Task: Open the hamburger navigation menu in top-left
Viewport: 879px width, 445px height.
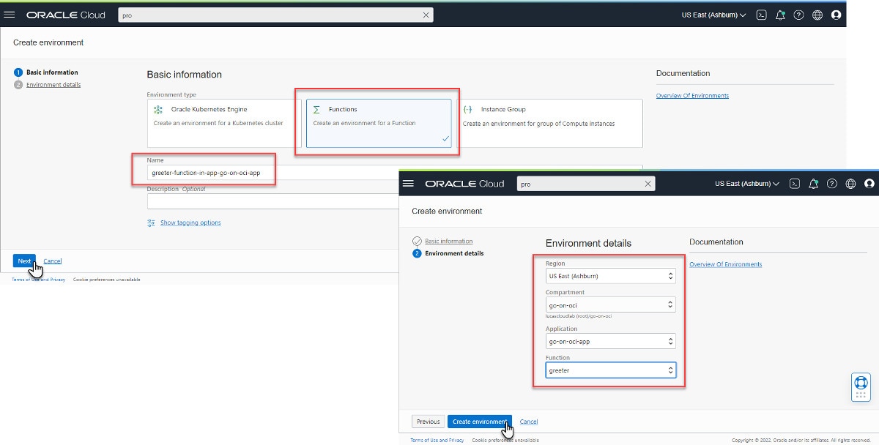Action: point(10,15)
